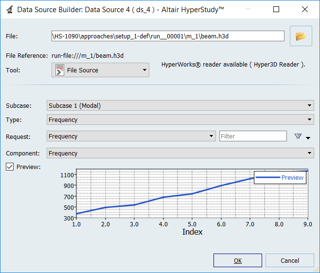This screenshot has height=273, width=320.
Task: Expand the Component dropdown
Action: (x=180, y=154)
